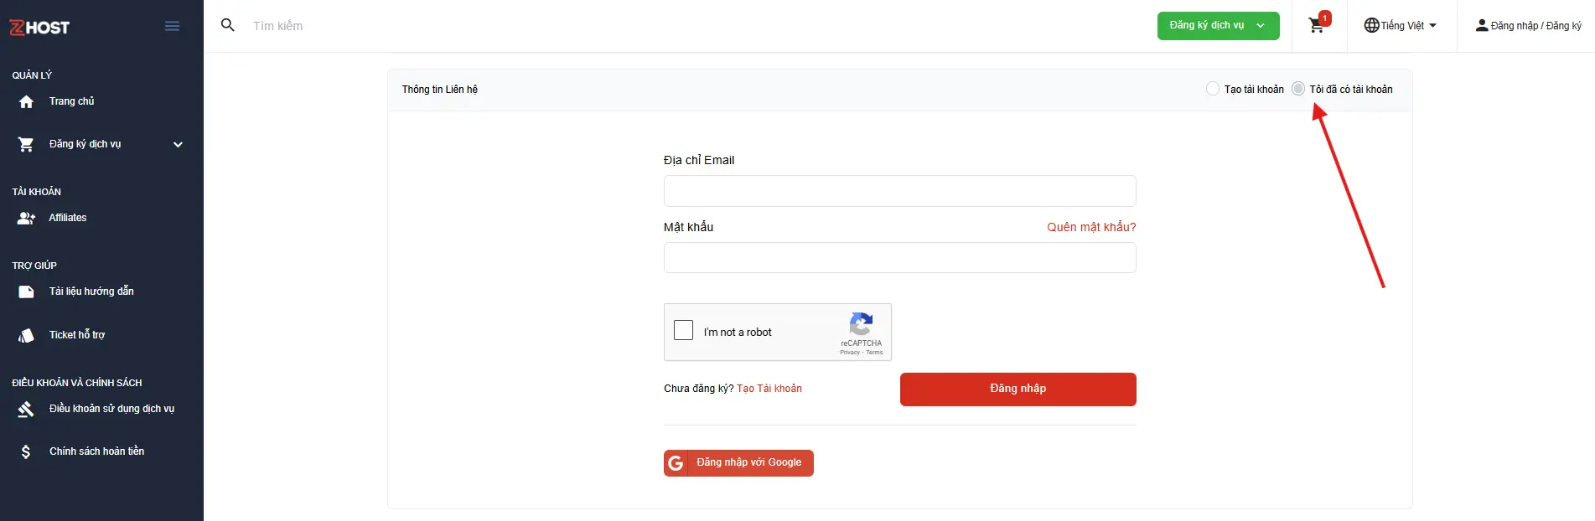Click the reCAPTCHA Privacy link
Viewport: 1595px width, 521px height.
(x=849, y=353)
